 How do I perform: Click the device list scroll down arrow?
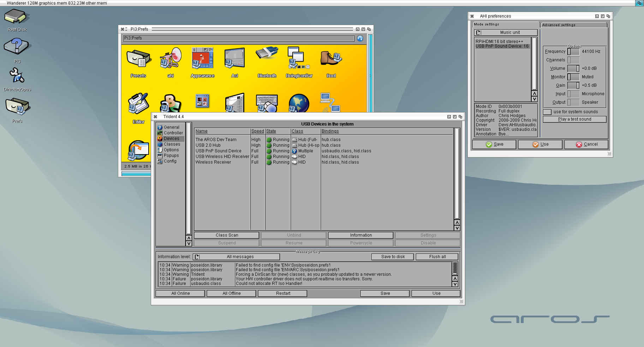pos(457,228)
